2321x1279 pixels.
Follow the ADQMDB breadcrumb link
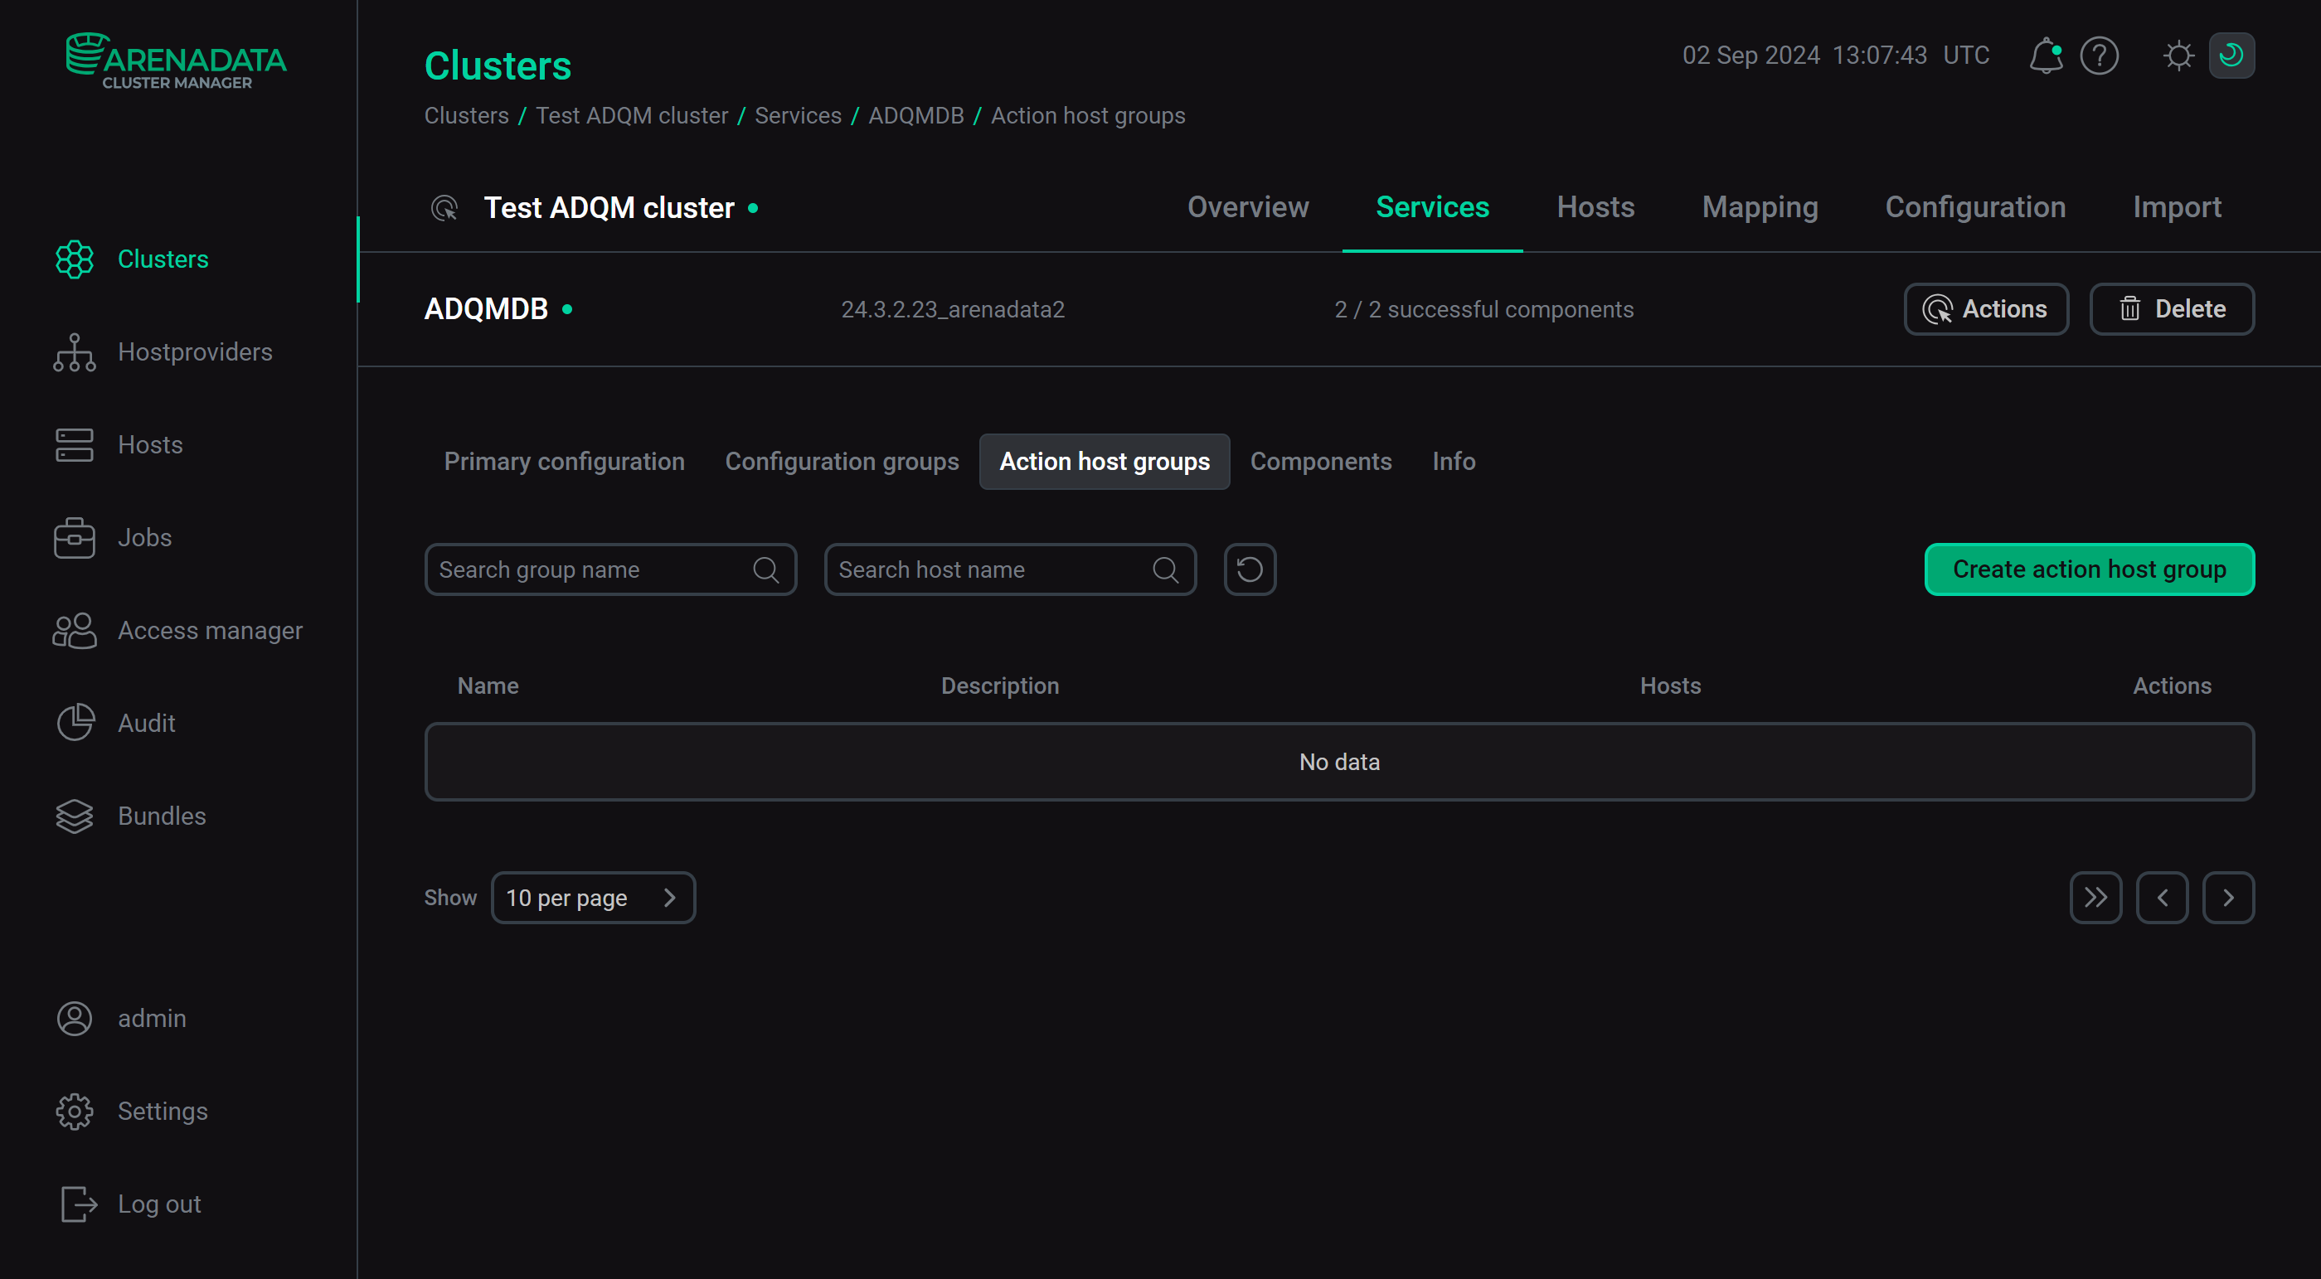tap(915, 115)
